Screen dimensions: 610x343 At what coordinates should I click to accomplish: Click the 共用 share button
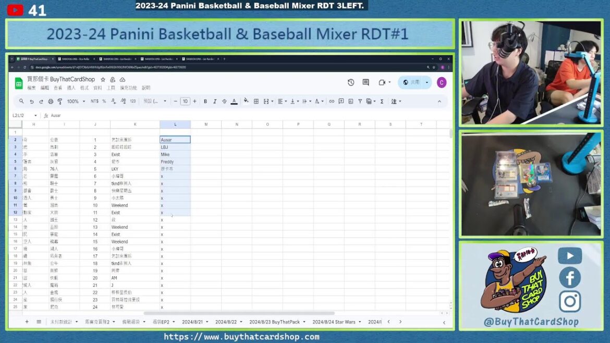coord(414,82)
